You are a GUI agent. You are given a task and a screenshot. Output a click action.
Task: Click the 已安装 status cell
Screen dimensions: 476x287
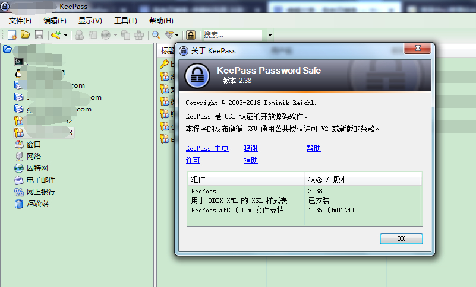coord(319,200)
